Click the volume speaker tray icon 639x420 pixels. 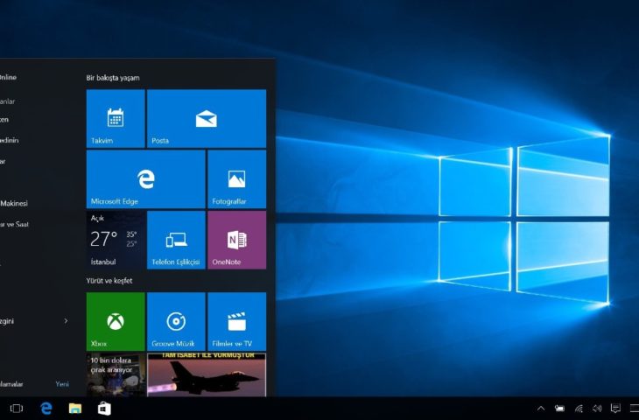(x=597, y=408)
